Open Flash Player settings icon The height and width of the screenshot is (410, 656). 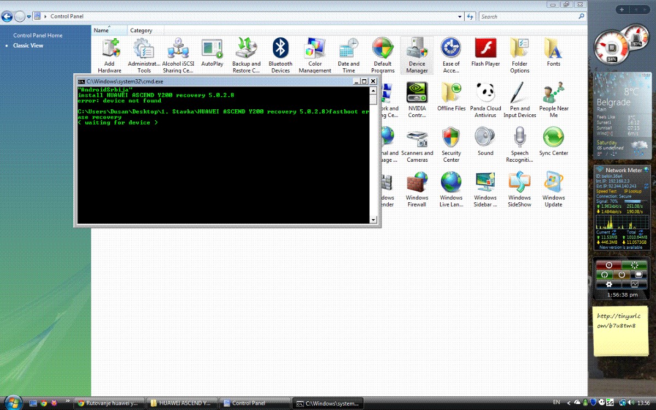click(485, 52)
